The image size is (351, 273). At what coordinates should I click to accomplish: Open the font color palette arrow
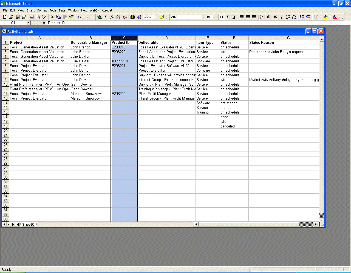click(x=339, y=17)
